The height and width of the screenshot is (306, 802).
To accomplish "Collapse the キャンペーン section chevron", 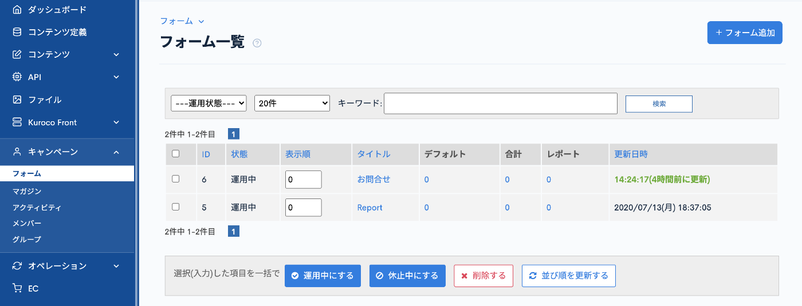I will [116, 152].
